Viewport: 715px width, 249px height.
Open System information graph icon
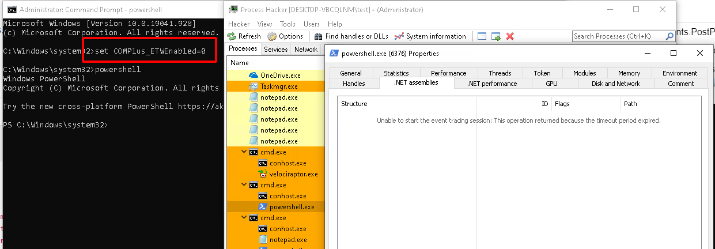coord(399,36)
